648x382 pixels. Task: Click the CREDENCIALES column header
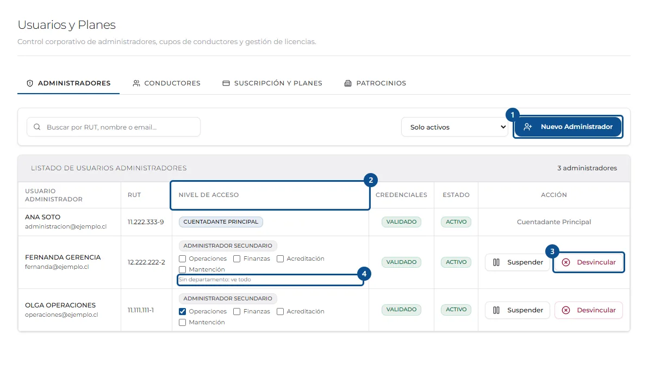(x=401, y=195)
